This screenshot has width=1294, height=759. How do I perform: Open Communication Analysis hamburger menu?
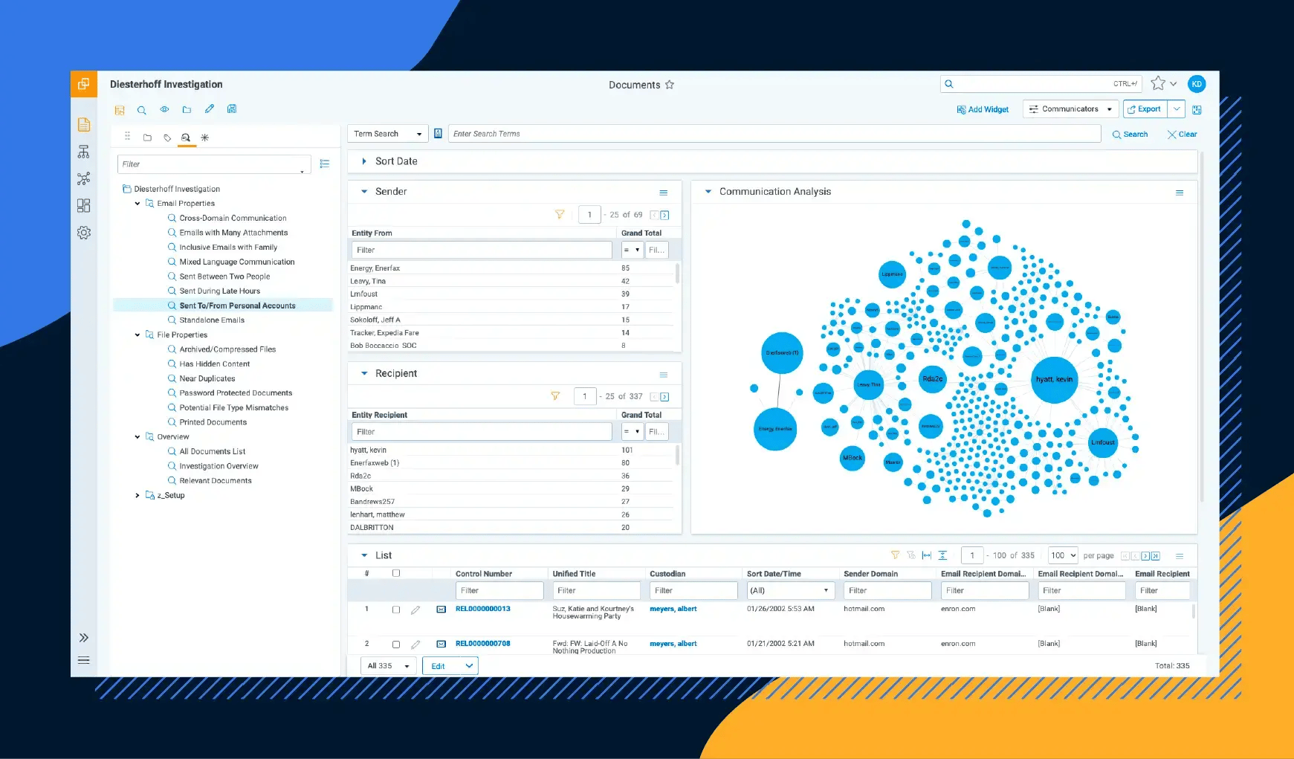tap(1180, 193)
